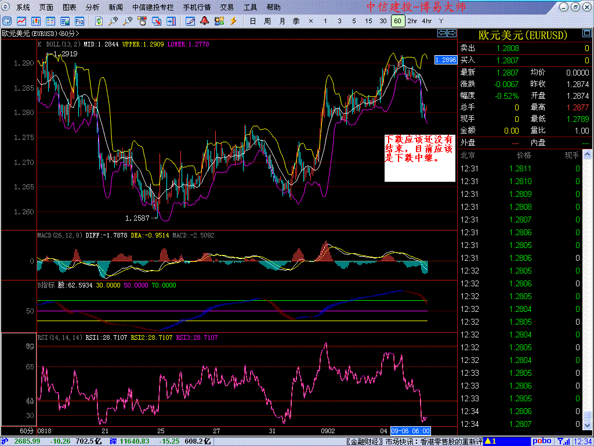Select the 2hr period
The width and height of the screenshot is (594, 446).
pos(412,21)
